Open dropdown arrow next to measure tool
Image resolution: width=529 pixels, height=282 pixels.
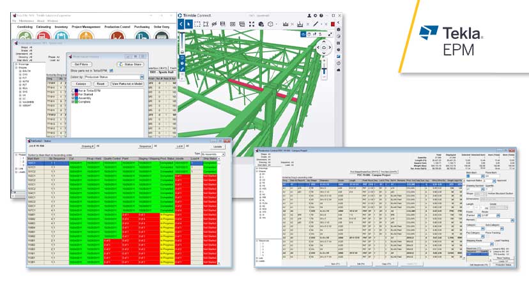tap(321, 24)
